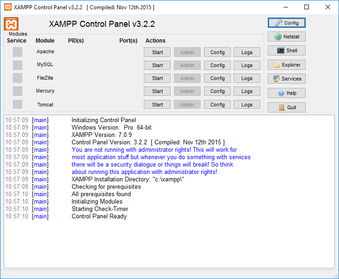Click the PID(s) column header
The height and width of the screenshot is (279, 339).
[76, 41]
